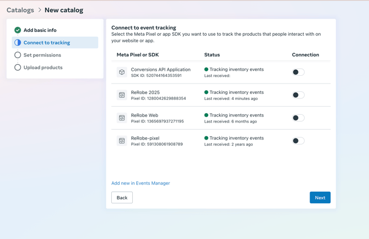Select the Conversions API Application name

[x=161, y=69]
